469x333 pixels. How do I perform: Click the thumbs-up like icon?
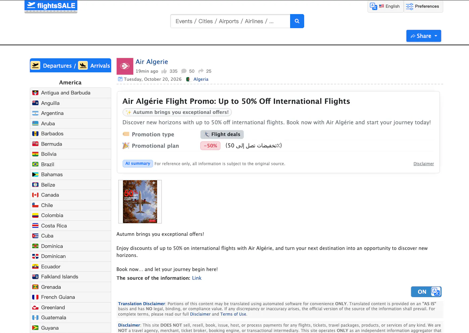point(164,71)
